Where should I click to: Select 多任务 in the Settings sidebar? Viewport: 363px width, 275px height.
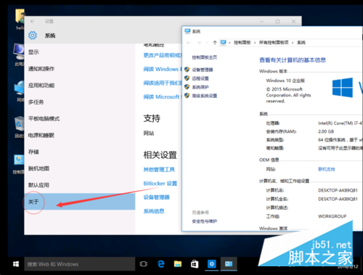click(x=36, y=102)
